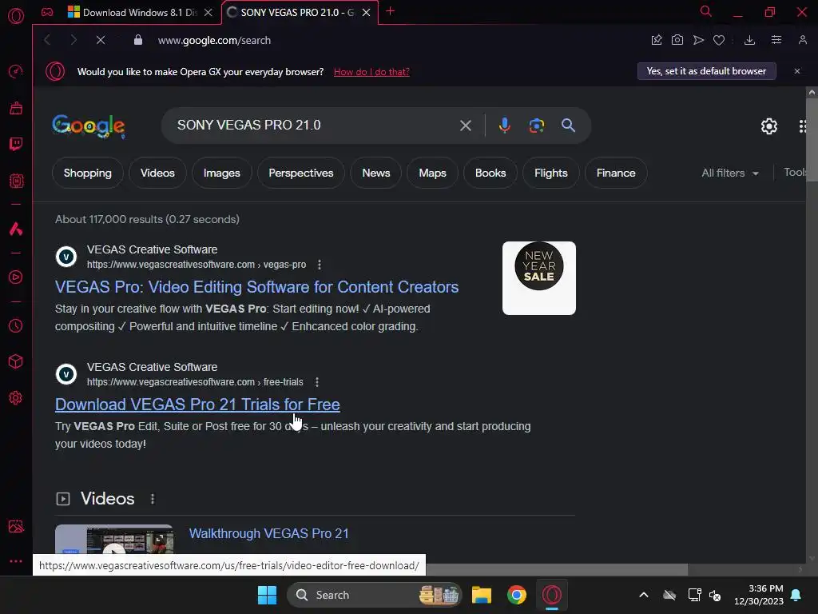Screen dimensions: 818x614
Task: Open Google apps grid
Action: tap(804, 126)
